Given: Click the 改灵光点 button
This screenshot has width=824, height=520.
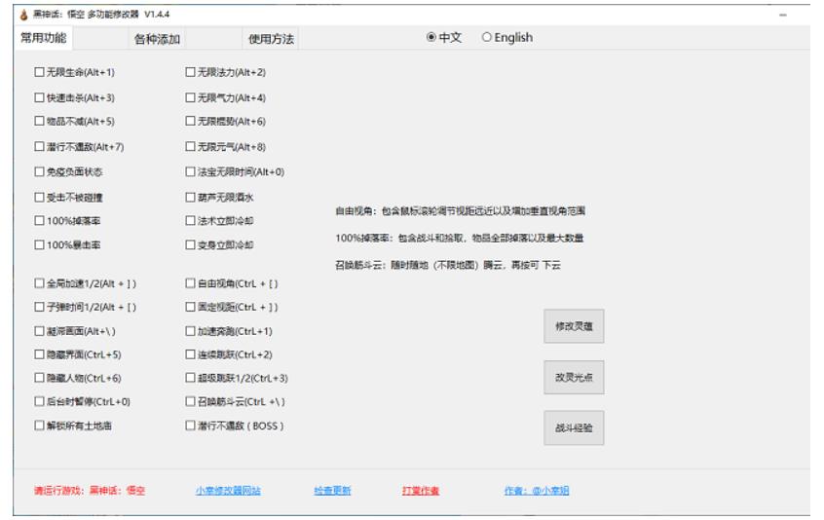Looking at the screenshot, I should click(574, 377).
